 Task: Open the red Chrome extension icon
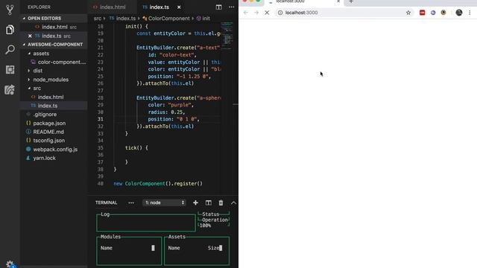point(423,13)
